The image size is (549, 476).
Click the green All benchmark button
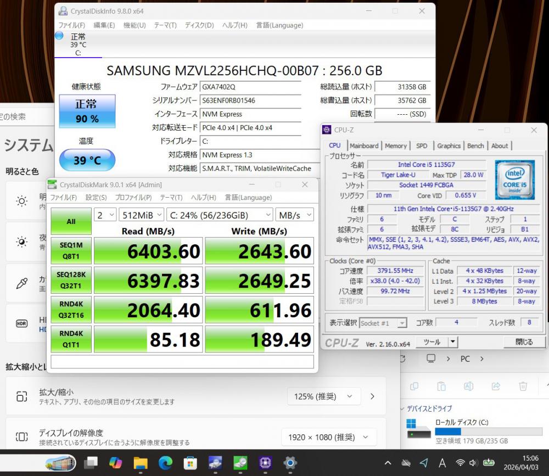[x=71, y=221]
